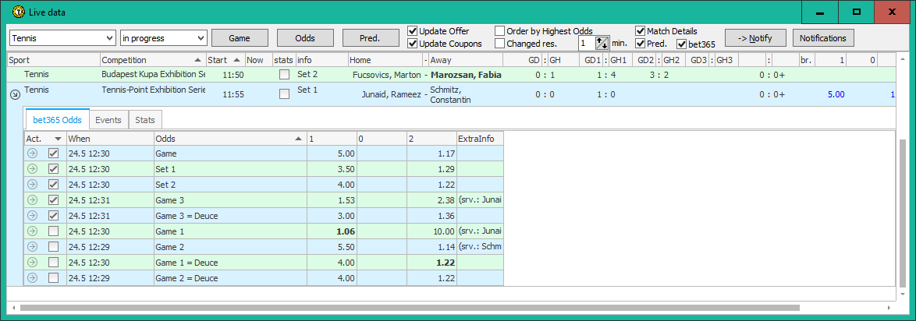Collapse the Junaid vs Schmitz match details

pyautogui.click(x=14, y=94)
